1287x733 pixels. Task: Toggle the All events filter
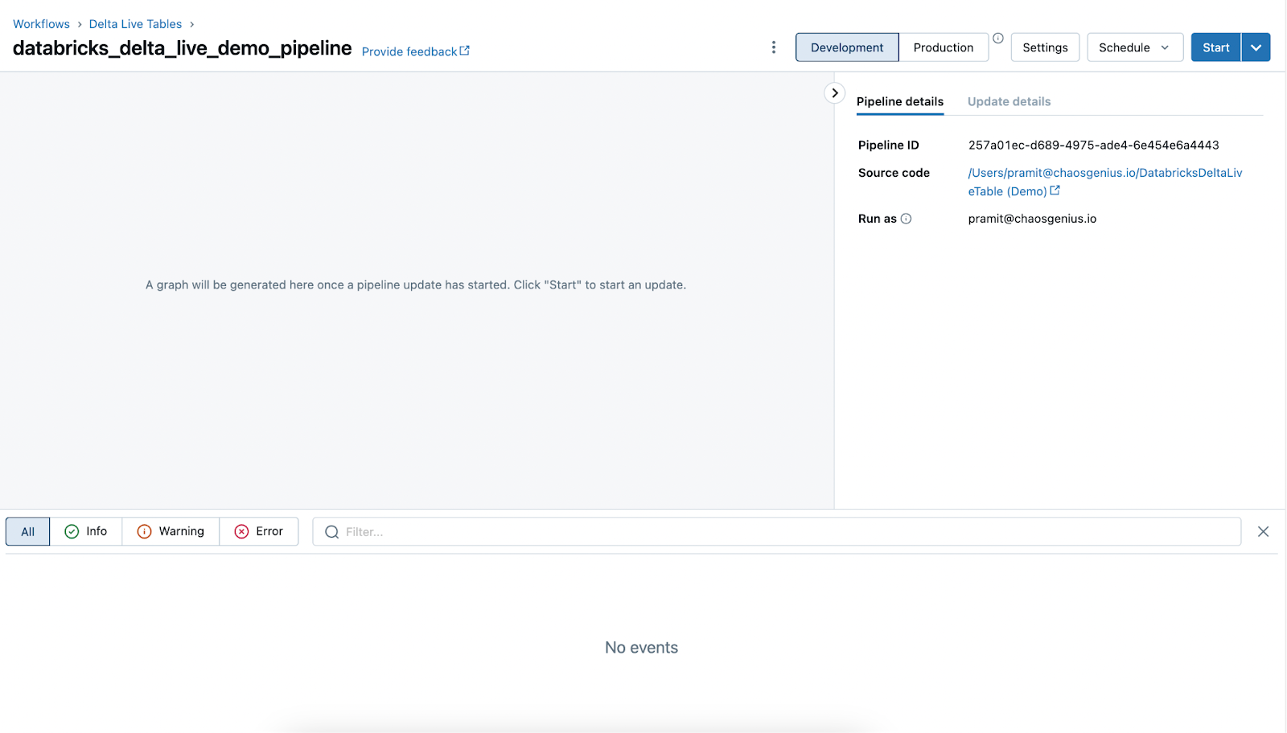tap(27, 531)
